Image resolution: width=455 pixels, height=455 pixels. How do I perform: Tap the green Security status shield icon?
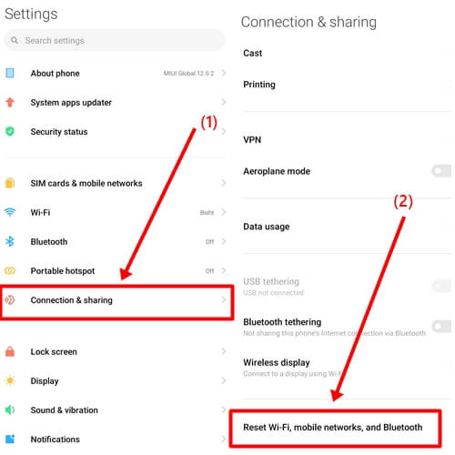coord(10,131)
